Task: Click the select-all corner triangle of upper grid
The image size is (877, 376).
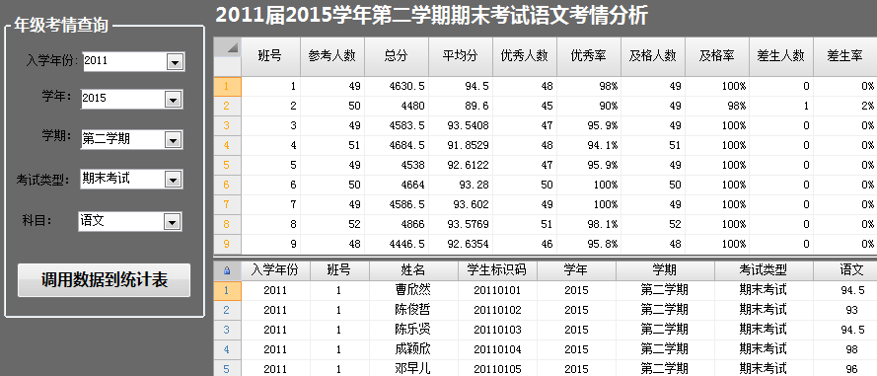Action: tap(228, 56)
